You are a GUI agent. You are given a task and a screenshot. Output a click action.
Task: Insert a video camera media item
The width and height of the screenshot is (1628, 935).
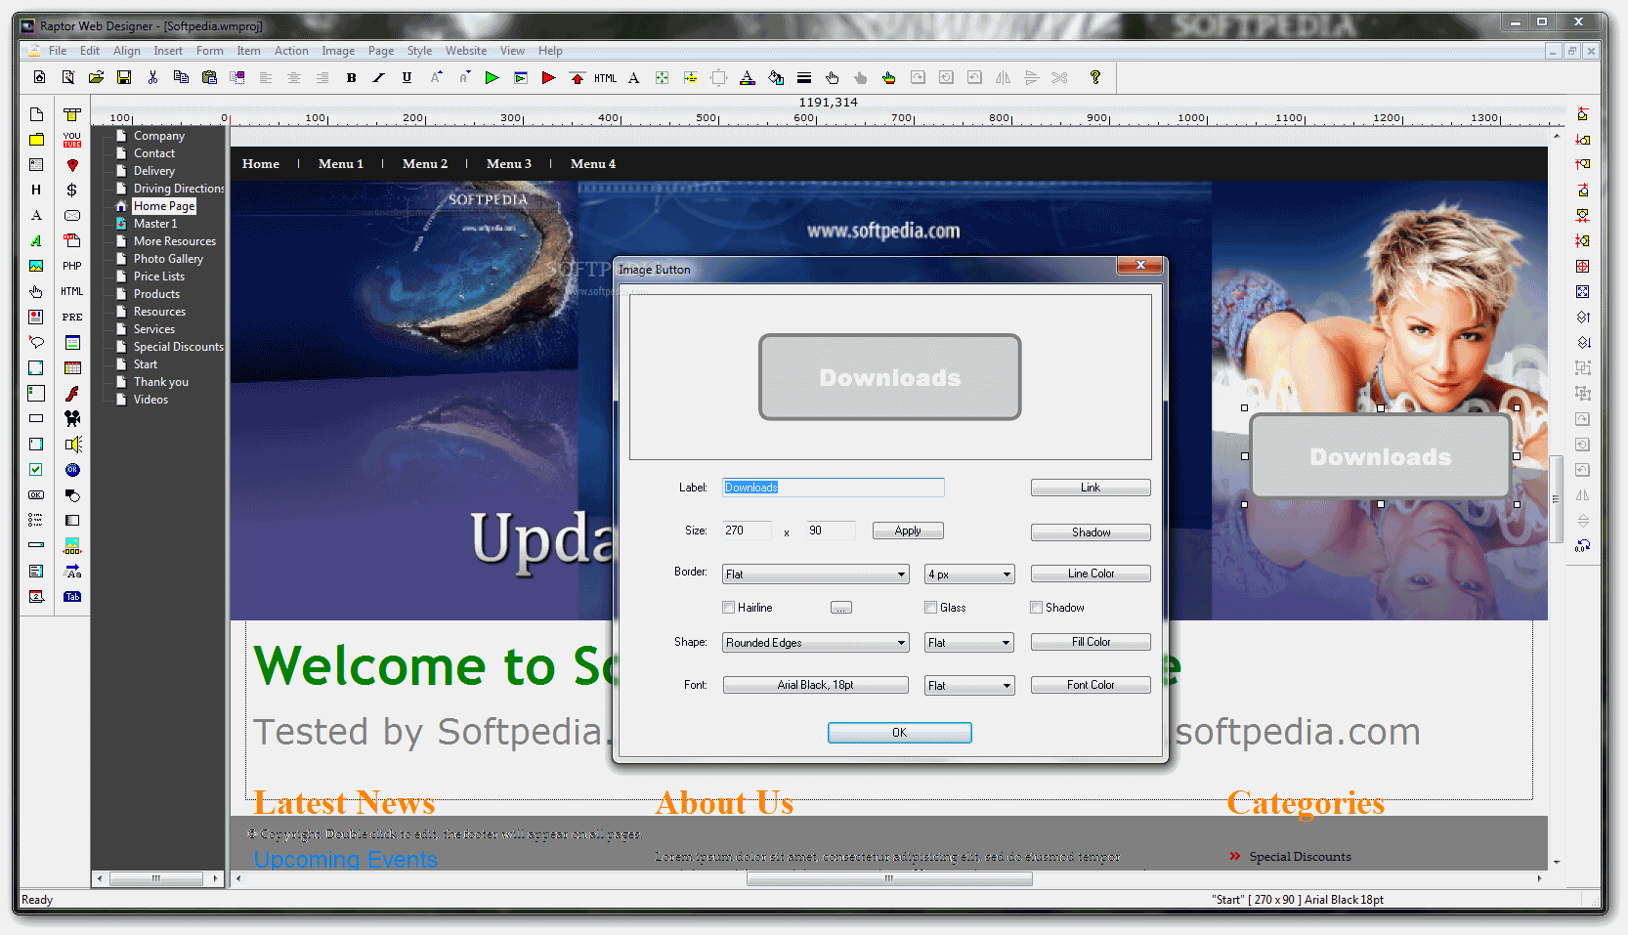pyautogui.click(x=72, y=418)
